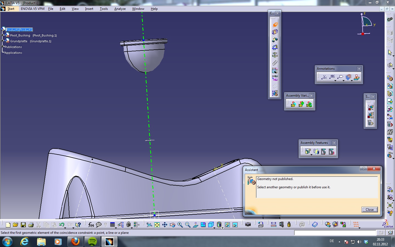Open the isometric view cube dropdown arrow
This screenshot has height=247, width=395.
[x=215, y=228]
